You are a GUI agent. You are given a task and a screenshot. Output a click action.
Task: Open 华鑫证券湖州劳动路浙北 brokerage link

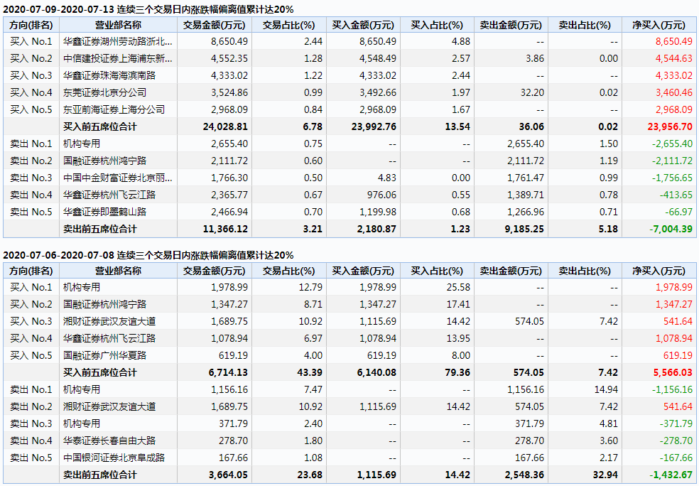pyautogui.click(x=117, y=41)
